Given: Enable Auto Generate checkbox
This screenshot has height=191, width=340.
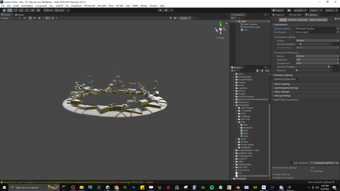Looking at the screenshot, I should tap(292, 163).
